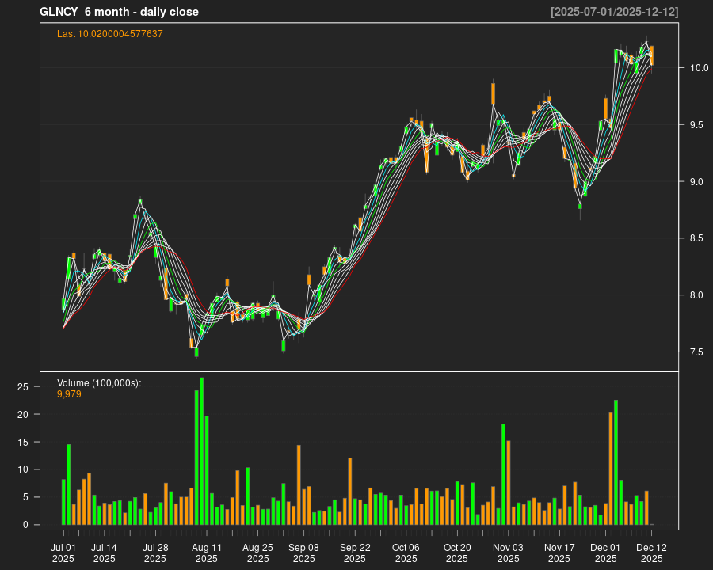Image resolution: width=713 pixels, height=570 pixels.
Task: Select the Nov 03 2025 date label
Action: [508, 553]
